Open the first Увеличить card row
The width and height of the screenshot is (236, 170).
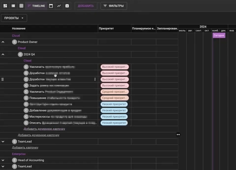[x=49, y=67]
